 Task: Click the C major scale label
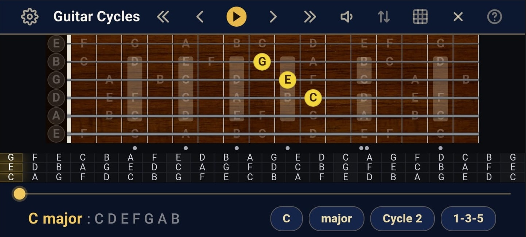click(x=55, y=218)
